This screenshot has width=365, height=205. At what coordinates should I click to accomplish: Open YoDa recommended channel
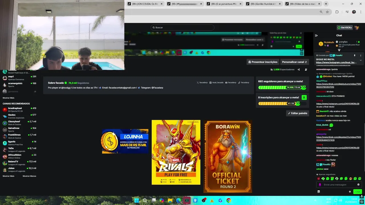[x=19, y=149]
